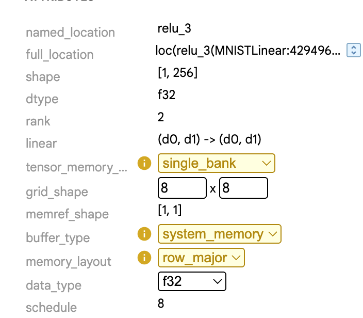Open the system_memory buffer type dropdown
The image size is (363, 318).
220,234
